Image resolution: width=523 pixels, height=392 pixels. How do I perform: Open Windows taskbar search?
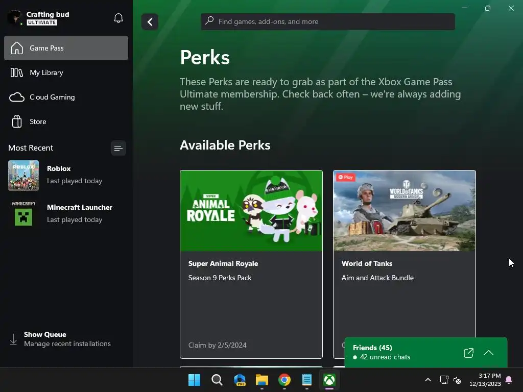click(217, 380)
